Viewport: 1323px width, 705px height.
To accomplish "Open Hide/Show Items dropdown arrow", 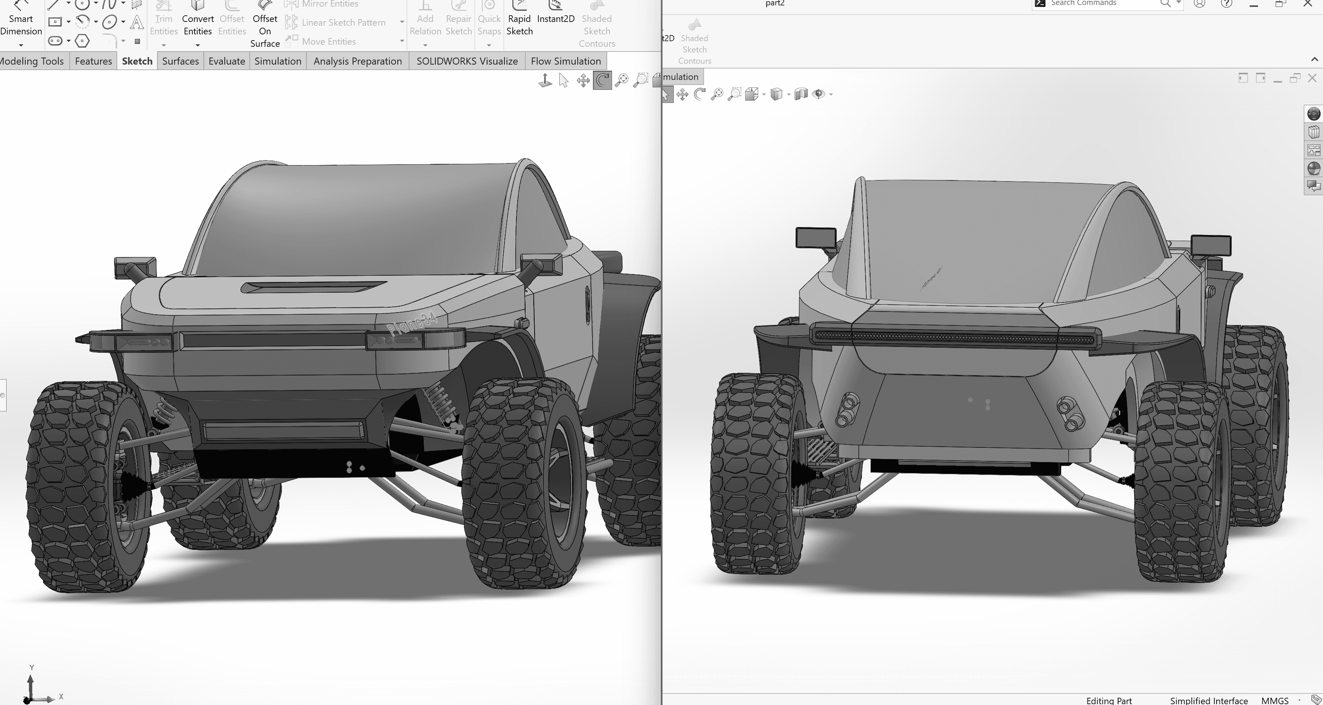I will (831, 94).
